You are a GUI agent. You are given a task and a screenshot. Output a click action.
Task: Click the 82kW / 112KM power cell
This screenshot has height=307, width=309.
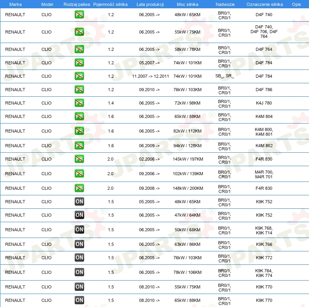(187, 131)
